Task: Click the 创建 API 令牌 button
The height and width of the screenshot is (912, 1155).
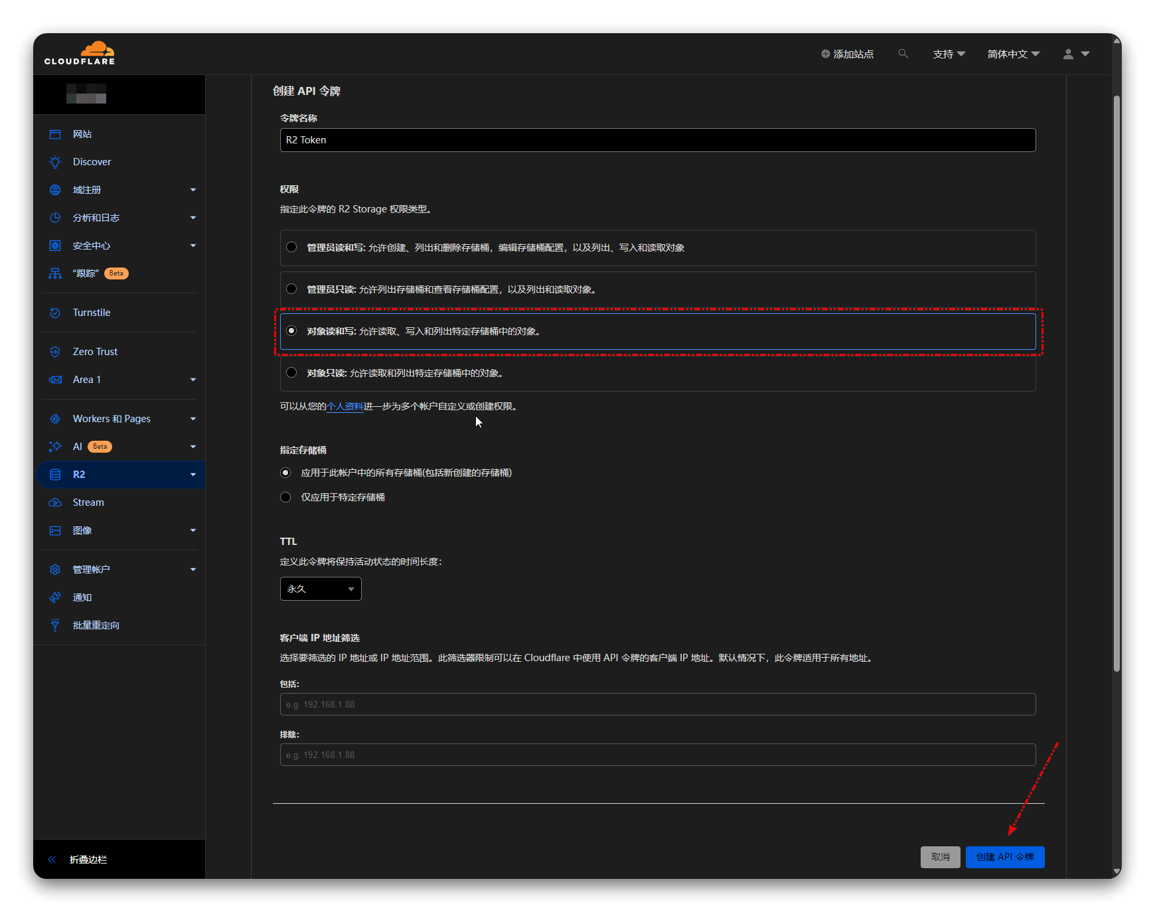Action: pyautogui.click(x=1005, y=857)
